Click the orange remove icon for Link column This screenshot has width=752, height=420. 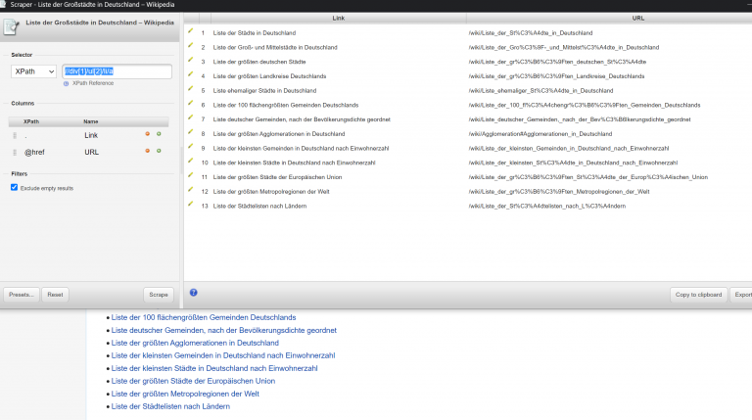click(x=147, y=134)
